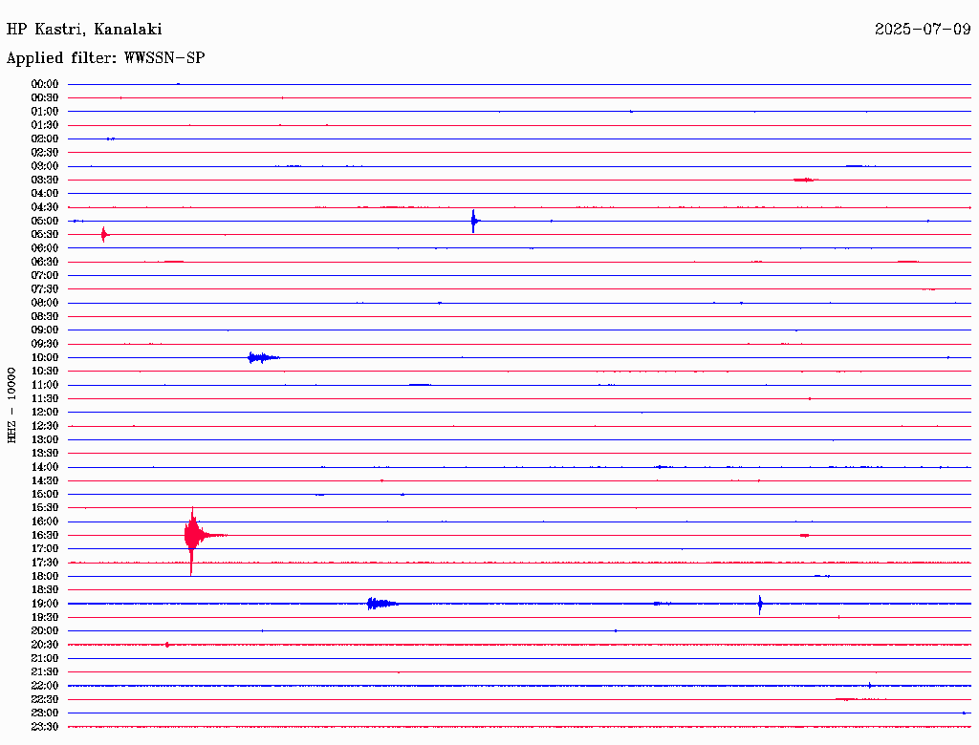Click the red dot event on the 20:30 trace
The image size is (979, 745).
167,645
